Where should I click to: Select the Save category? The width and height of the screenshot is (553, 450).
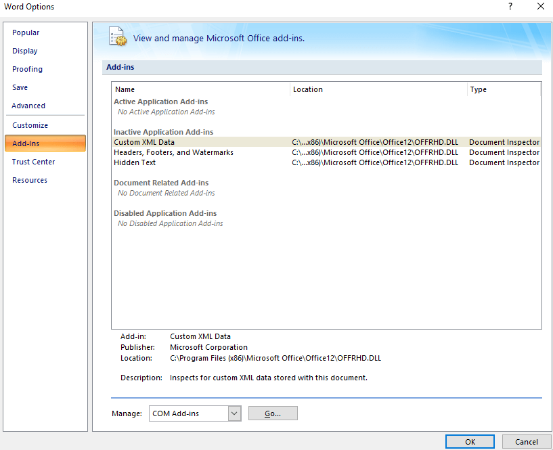[x=20, y=87]
